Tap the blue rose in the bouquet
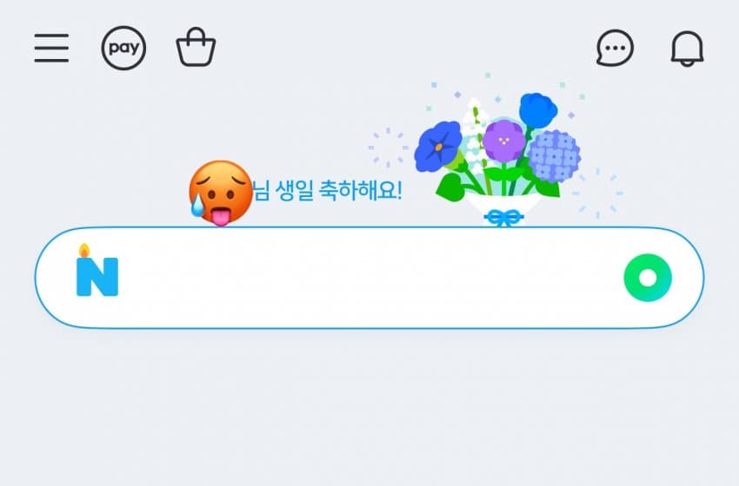The image size is (739, 486). point(538,110)
